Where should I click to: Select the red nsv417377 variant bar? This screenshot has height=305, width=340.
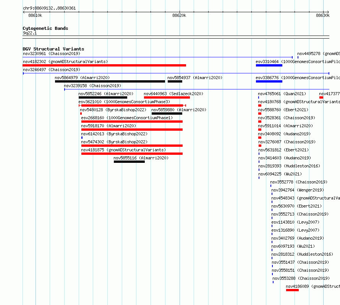321,97
